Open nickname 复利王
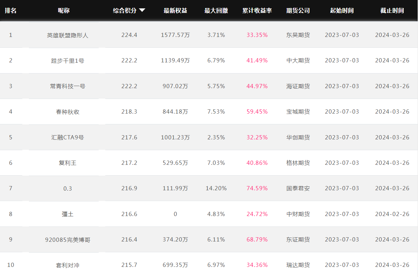This screenshot has width=418, height=277. (x=67, y=163)
